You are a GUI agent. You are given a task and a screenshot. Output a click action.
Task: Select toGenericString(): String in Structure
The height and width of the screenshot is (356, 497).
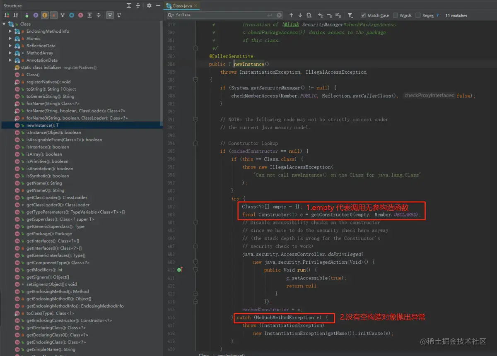[50, 96]
